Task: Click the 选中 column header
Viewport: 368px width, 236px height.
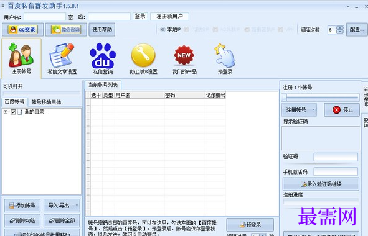Action: point(97,95)
